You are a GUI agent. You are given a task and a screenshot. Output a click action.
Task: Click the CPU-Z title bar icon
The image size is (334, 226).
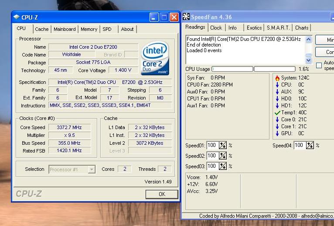coord(17,17)
